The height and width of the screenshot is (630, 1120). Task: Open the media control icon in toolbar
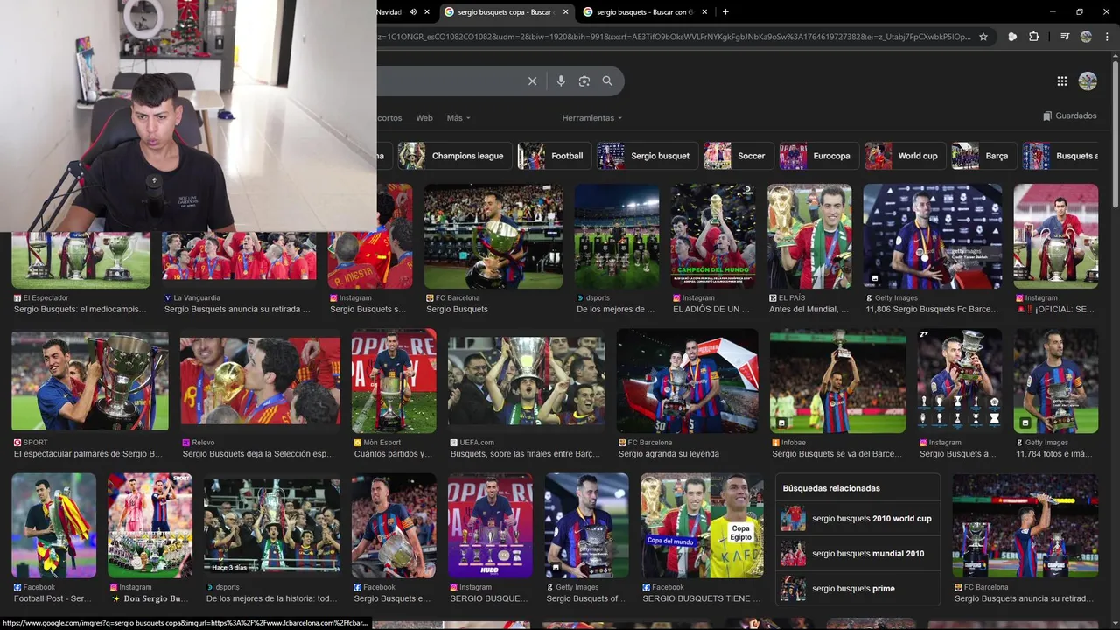[1065, 37]
